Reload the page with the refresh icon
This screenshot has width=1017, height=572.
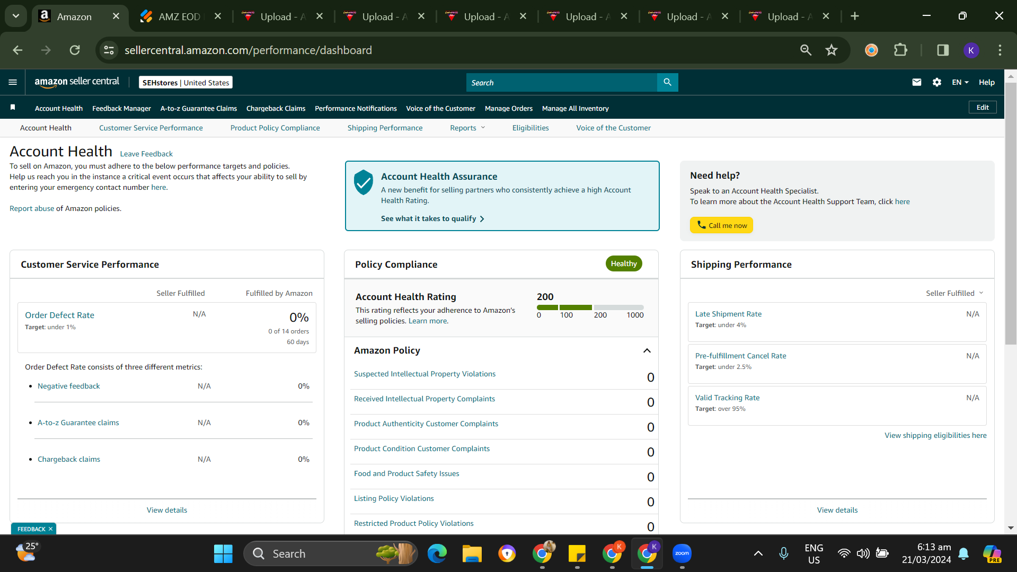point(75,50)
